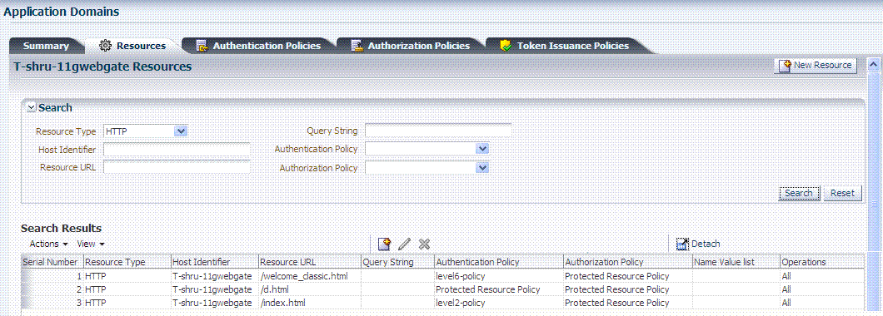This screenshot has height=316, width=883.
Task: Open the View menu
Action: (x=91, y=244)
